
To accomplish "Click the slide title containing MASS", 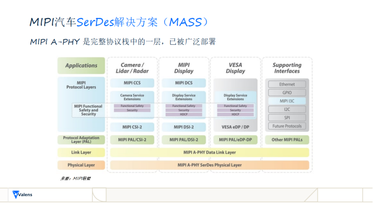I will (119, 22).
